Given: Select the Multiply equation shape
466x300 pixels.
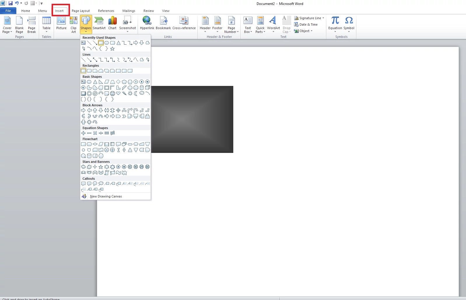Looking at the screenshot, I should tap(95, 133).
